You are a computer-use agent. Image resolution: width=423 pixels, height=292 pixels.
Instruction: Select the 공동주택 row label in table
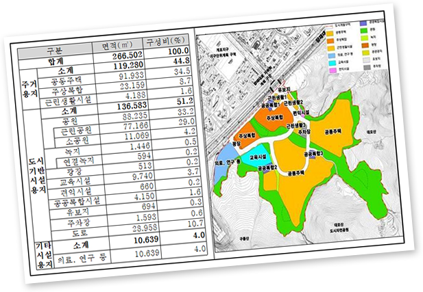pos(66,81)
